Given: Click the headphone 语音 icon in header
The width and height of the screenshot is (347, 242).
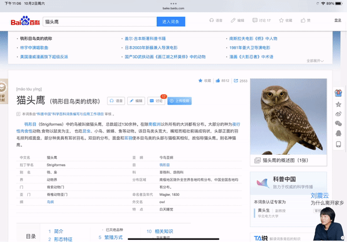Looking at the screenshot, I should pyautogui.click(x=212, y=20).
